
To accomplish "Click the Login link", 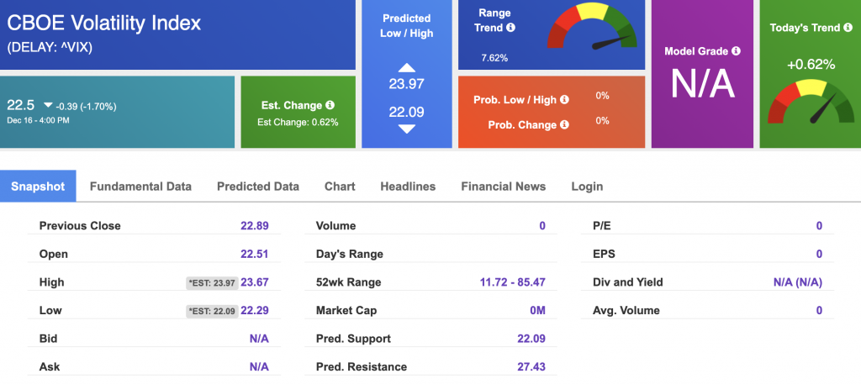I will coord(587,186).
